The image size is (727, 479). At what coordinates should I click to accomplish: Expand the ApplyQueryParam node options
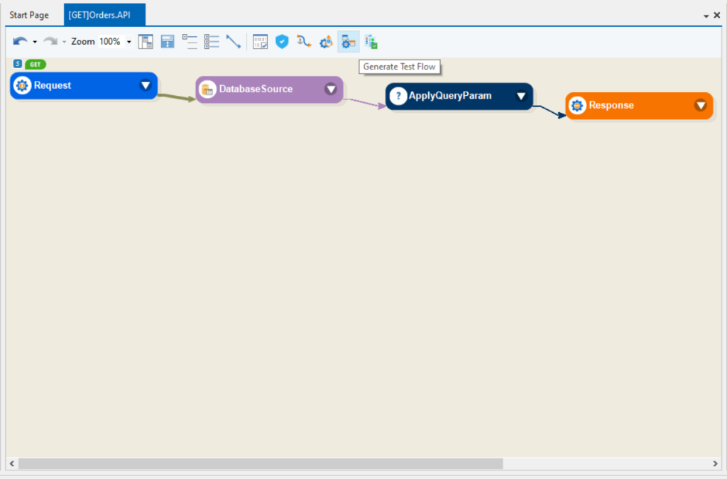pyautogui.click(x=523, y=96)
